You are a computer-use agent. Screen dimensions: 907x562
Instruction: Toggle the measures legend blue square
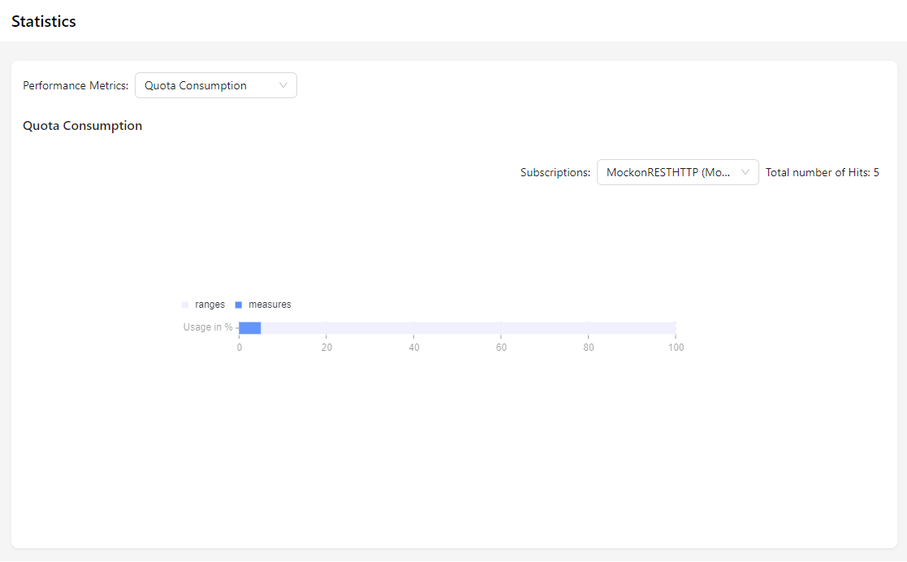(x=239, y=305)
